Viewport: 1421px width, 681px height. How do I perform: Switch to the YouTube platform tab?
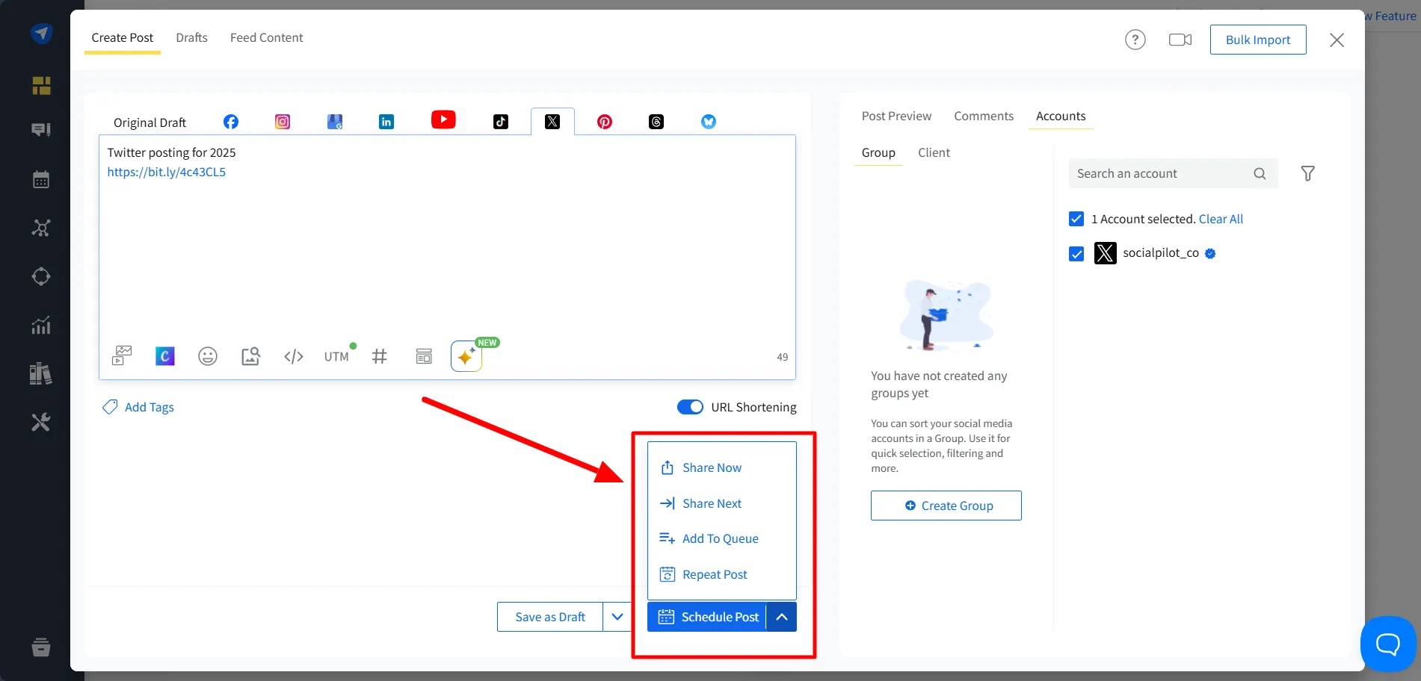[443, 119]
